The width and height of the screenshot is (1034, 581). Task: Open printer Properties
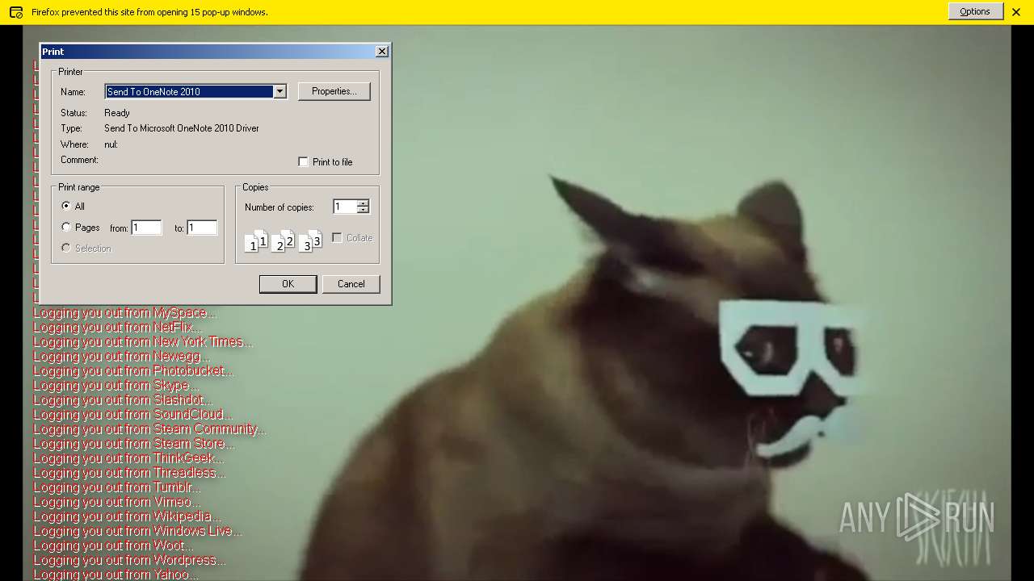click(x=334, y=91)
